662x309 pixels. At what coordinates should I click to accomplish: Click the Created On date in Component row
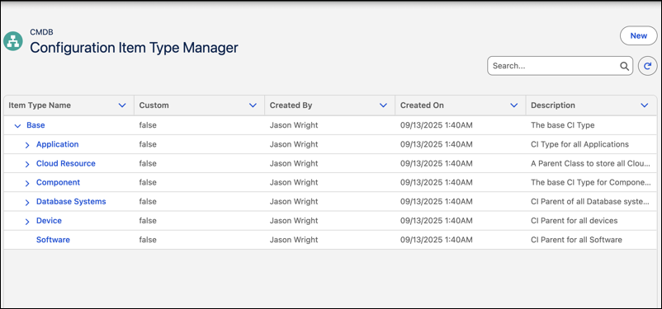point(436,182)
